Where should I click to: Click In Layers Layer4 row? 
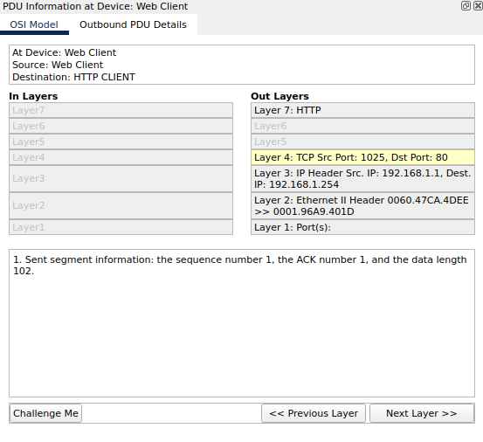(x=121, y=157)
